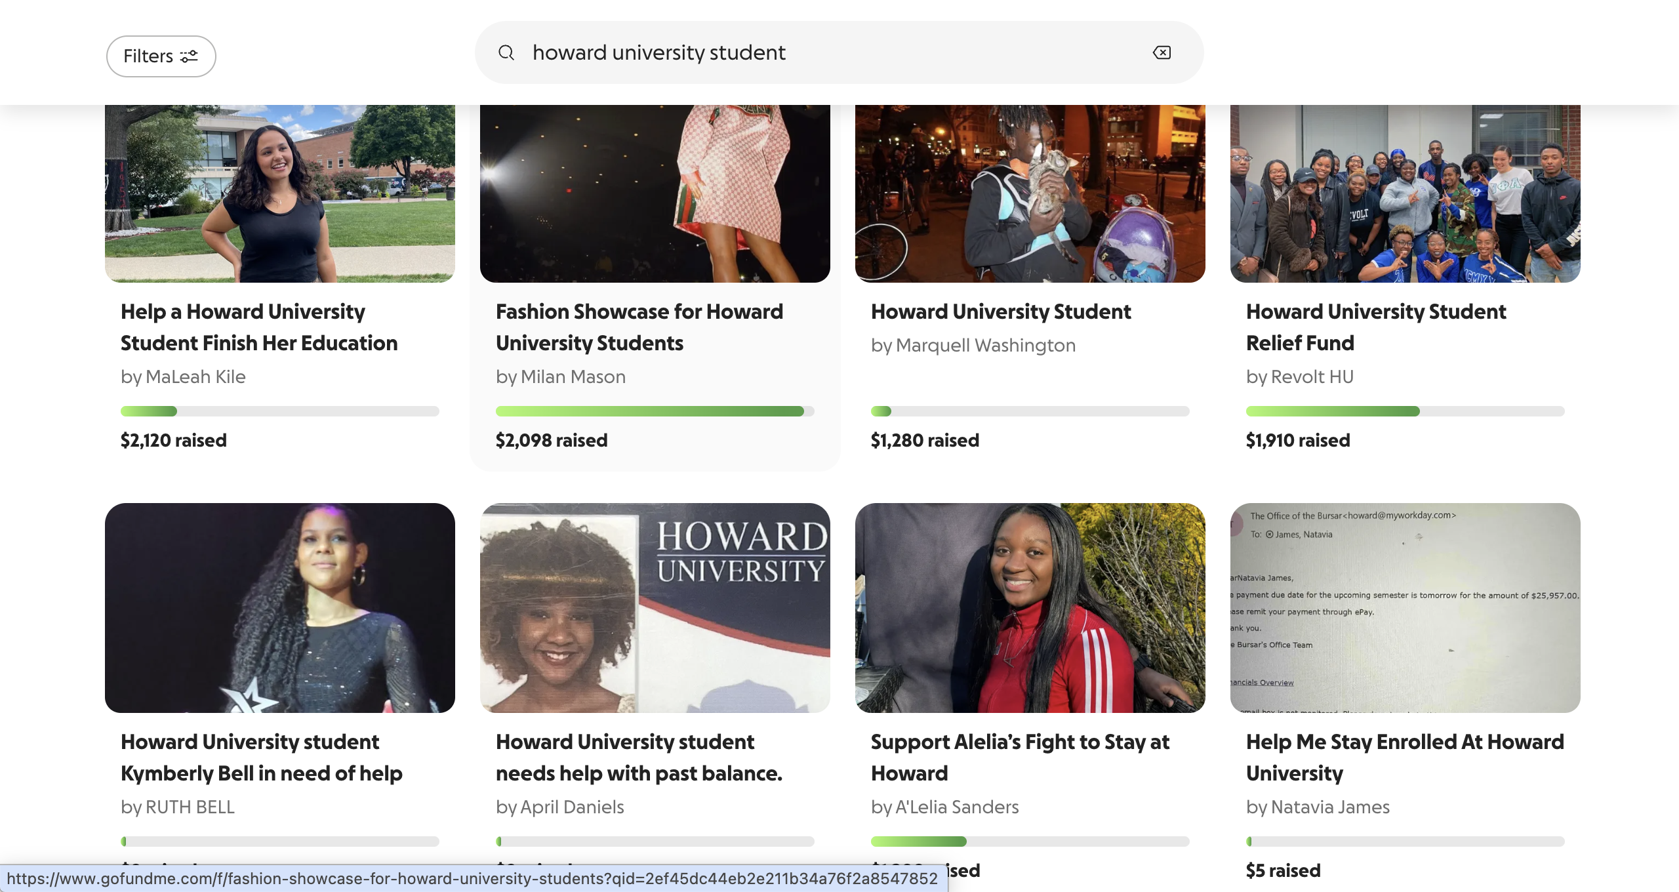Click organizer name Revolt HU
Screen dimensions: 1679x892
click(x=1299, y=376)
